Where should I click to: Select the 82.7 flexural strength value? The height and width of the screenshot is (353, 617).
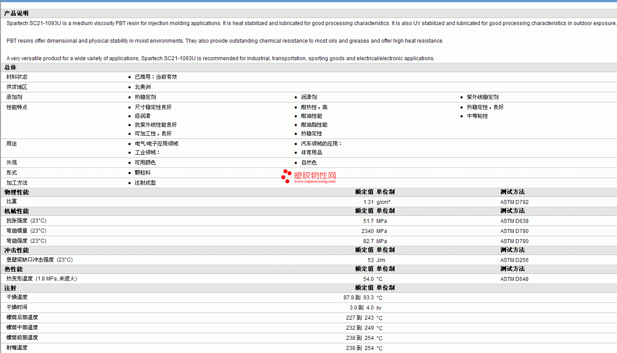[x=369, y=241]
